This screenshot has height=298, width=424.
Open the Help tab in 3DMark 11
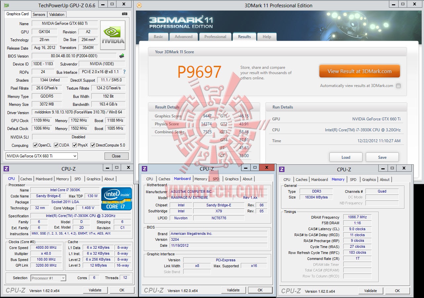267,37
